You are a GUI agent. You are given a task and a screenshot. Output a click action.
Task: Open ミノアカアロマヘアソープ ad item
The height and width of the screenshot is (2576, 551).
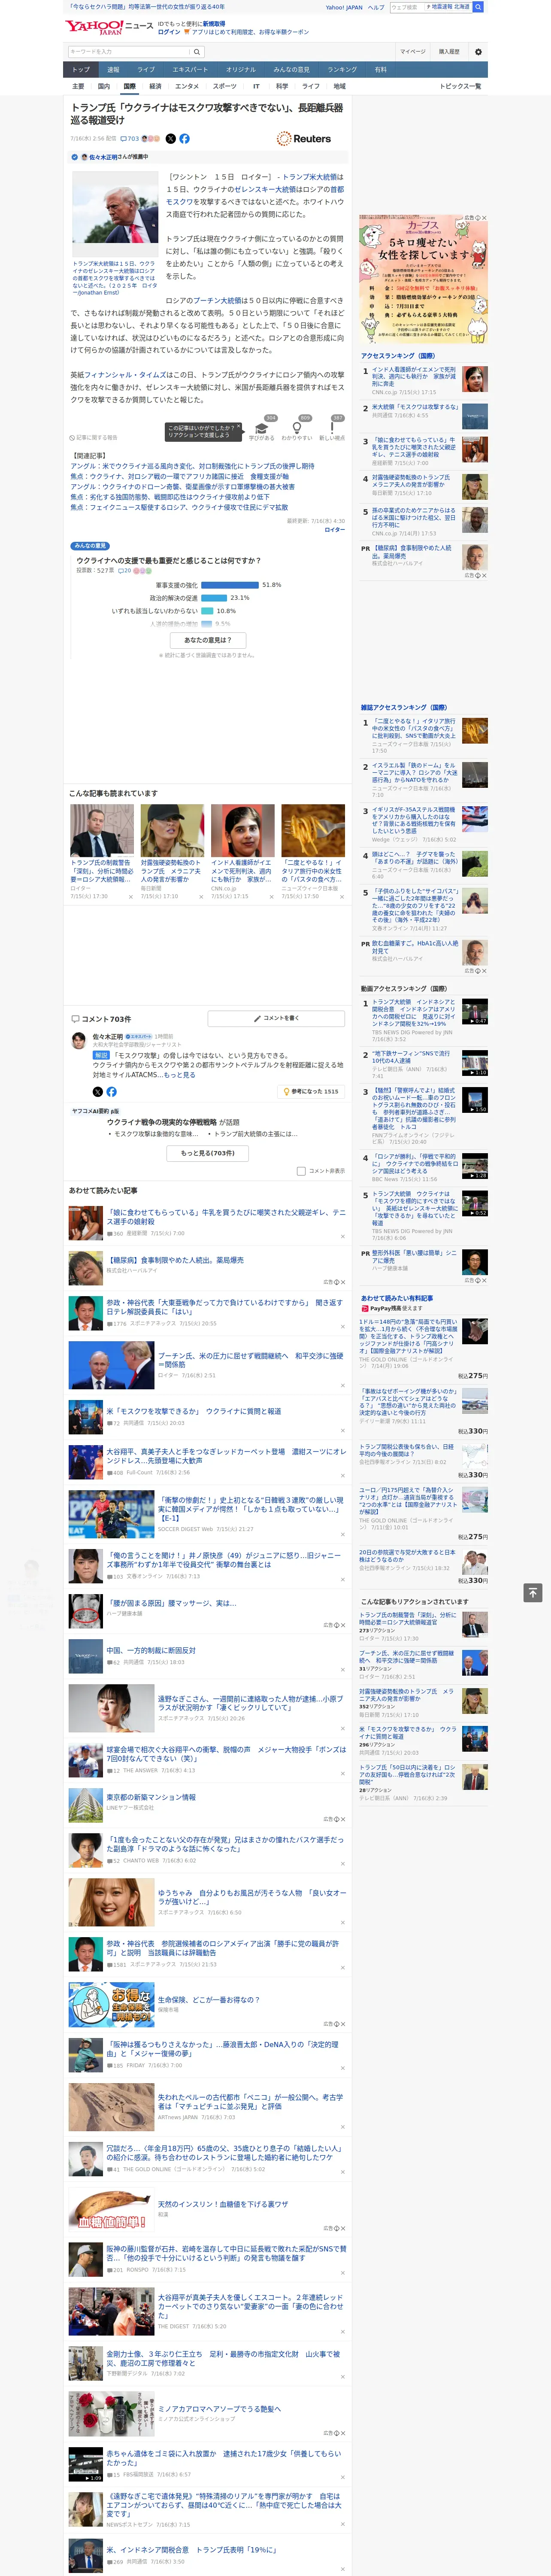pyautogui.click(x=219, y=2409)
